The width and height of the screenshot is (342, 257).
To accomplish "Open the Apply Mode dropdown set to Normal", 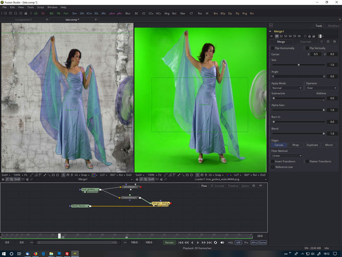I will 287,88.
